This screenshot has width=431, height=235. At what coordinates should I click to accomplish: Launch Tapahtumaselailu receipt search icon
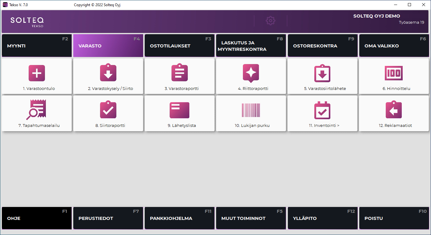(x=36, y=110)
